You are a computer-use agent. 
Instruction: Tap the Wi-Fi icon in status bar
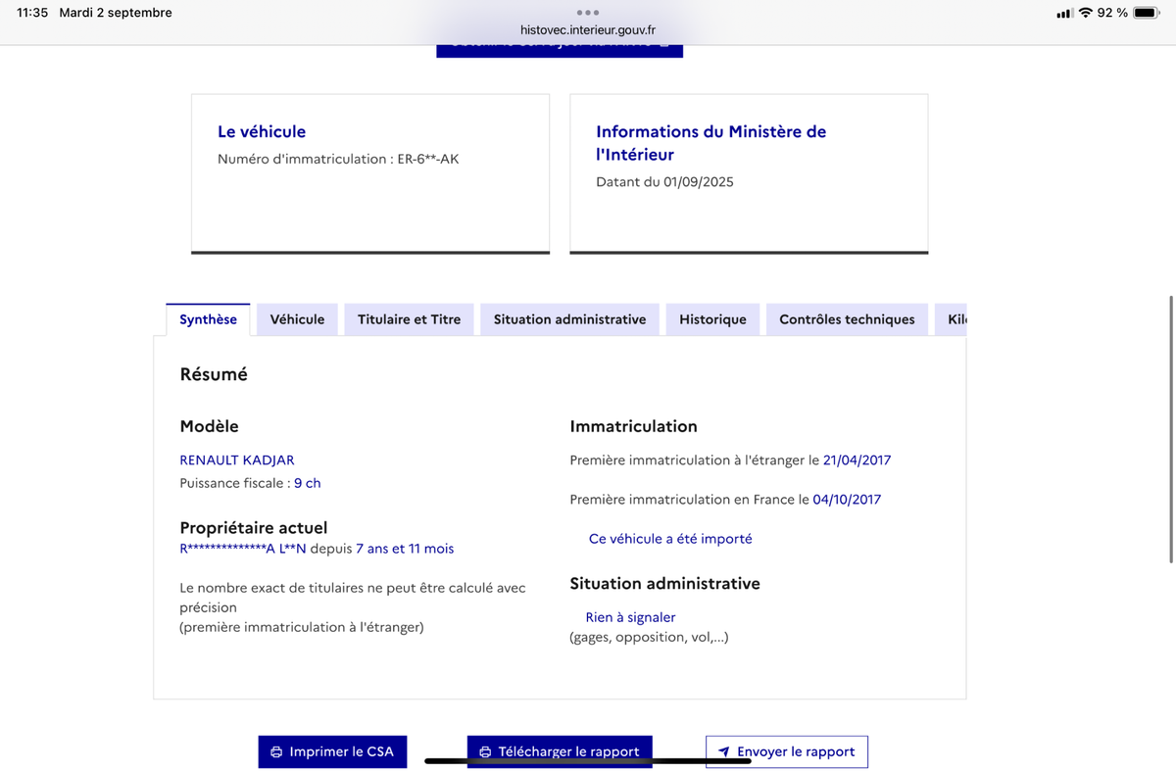pyautogui.click(x=1085, y=13)
